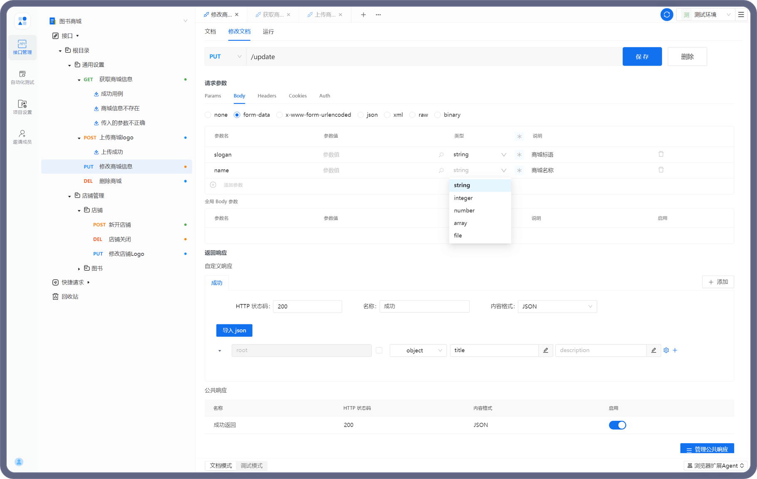Delete the name parameter row via trash icon
The width and height of the screenshot is (757, 479).
661,170
